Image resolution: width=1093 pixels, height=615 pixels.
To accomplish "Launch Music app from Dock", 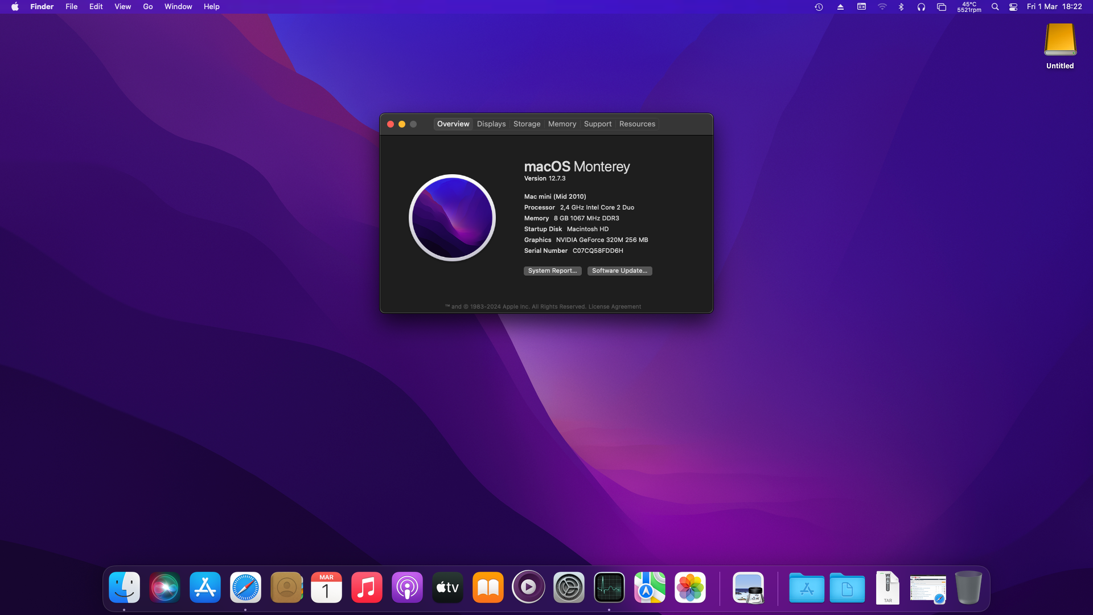I will pyautogui.click(x=367, y=587).
